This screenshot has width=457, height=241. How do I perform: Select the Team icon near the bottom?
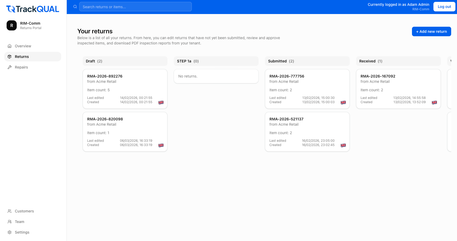pyautogui.click(x=10, y=222)
